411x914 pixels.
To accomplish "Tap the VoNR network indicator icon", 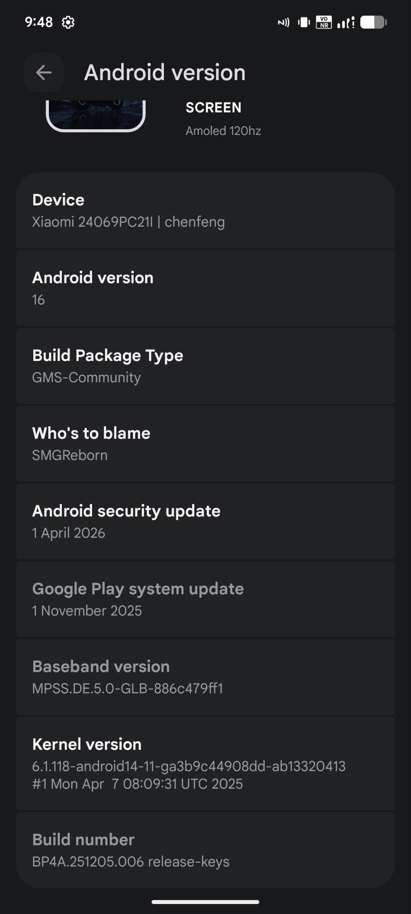I will point(324,22).
